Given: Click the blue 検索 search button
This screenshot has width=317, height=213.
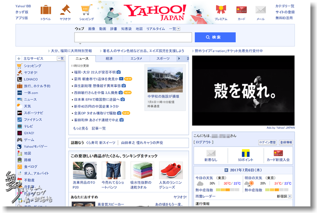Looking at the screenshot, I should (x=215, y=37).
